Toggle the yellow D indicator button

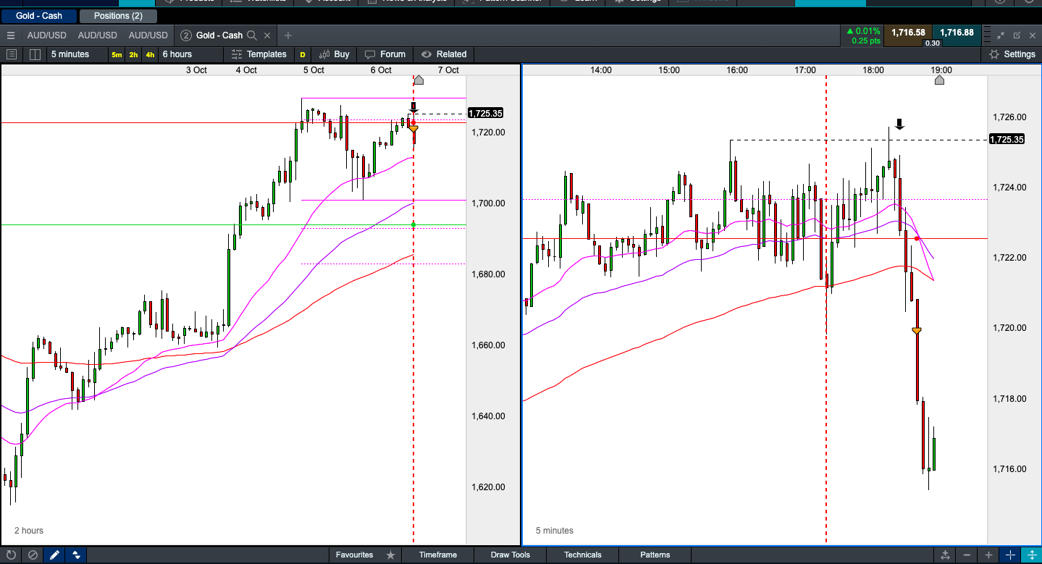[303, 54]
